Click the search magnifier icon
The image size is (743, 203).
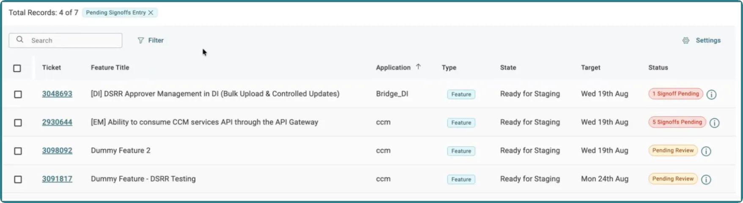pos(20,40)
